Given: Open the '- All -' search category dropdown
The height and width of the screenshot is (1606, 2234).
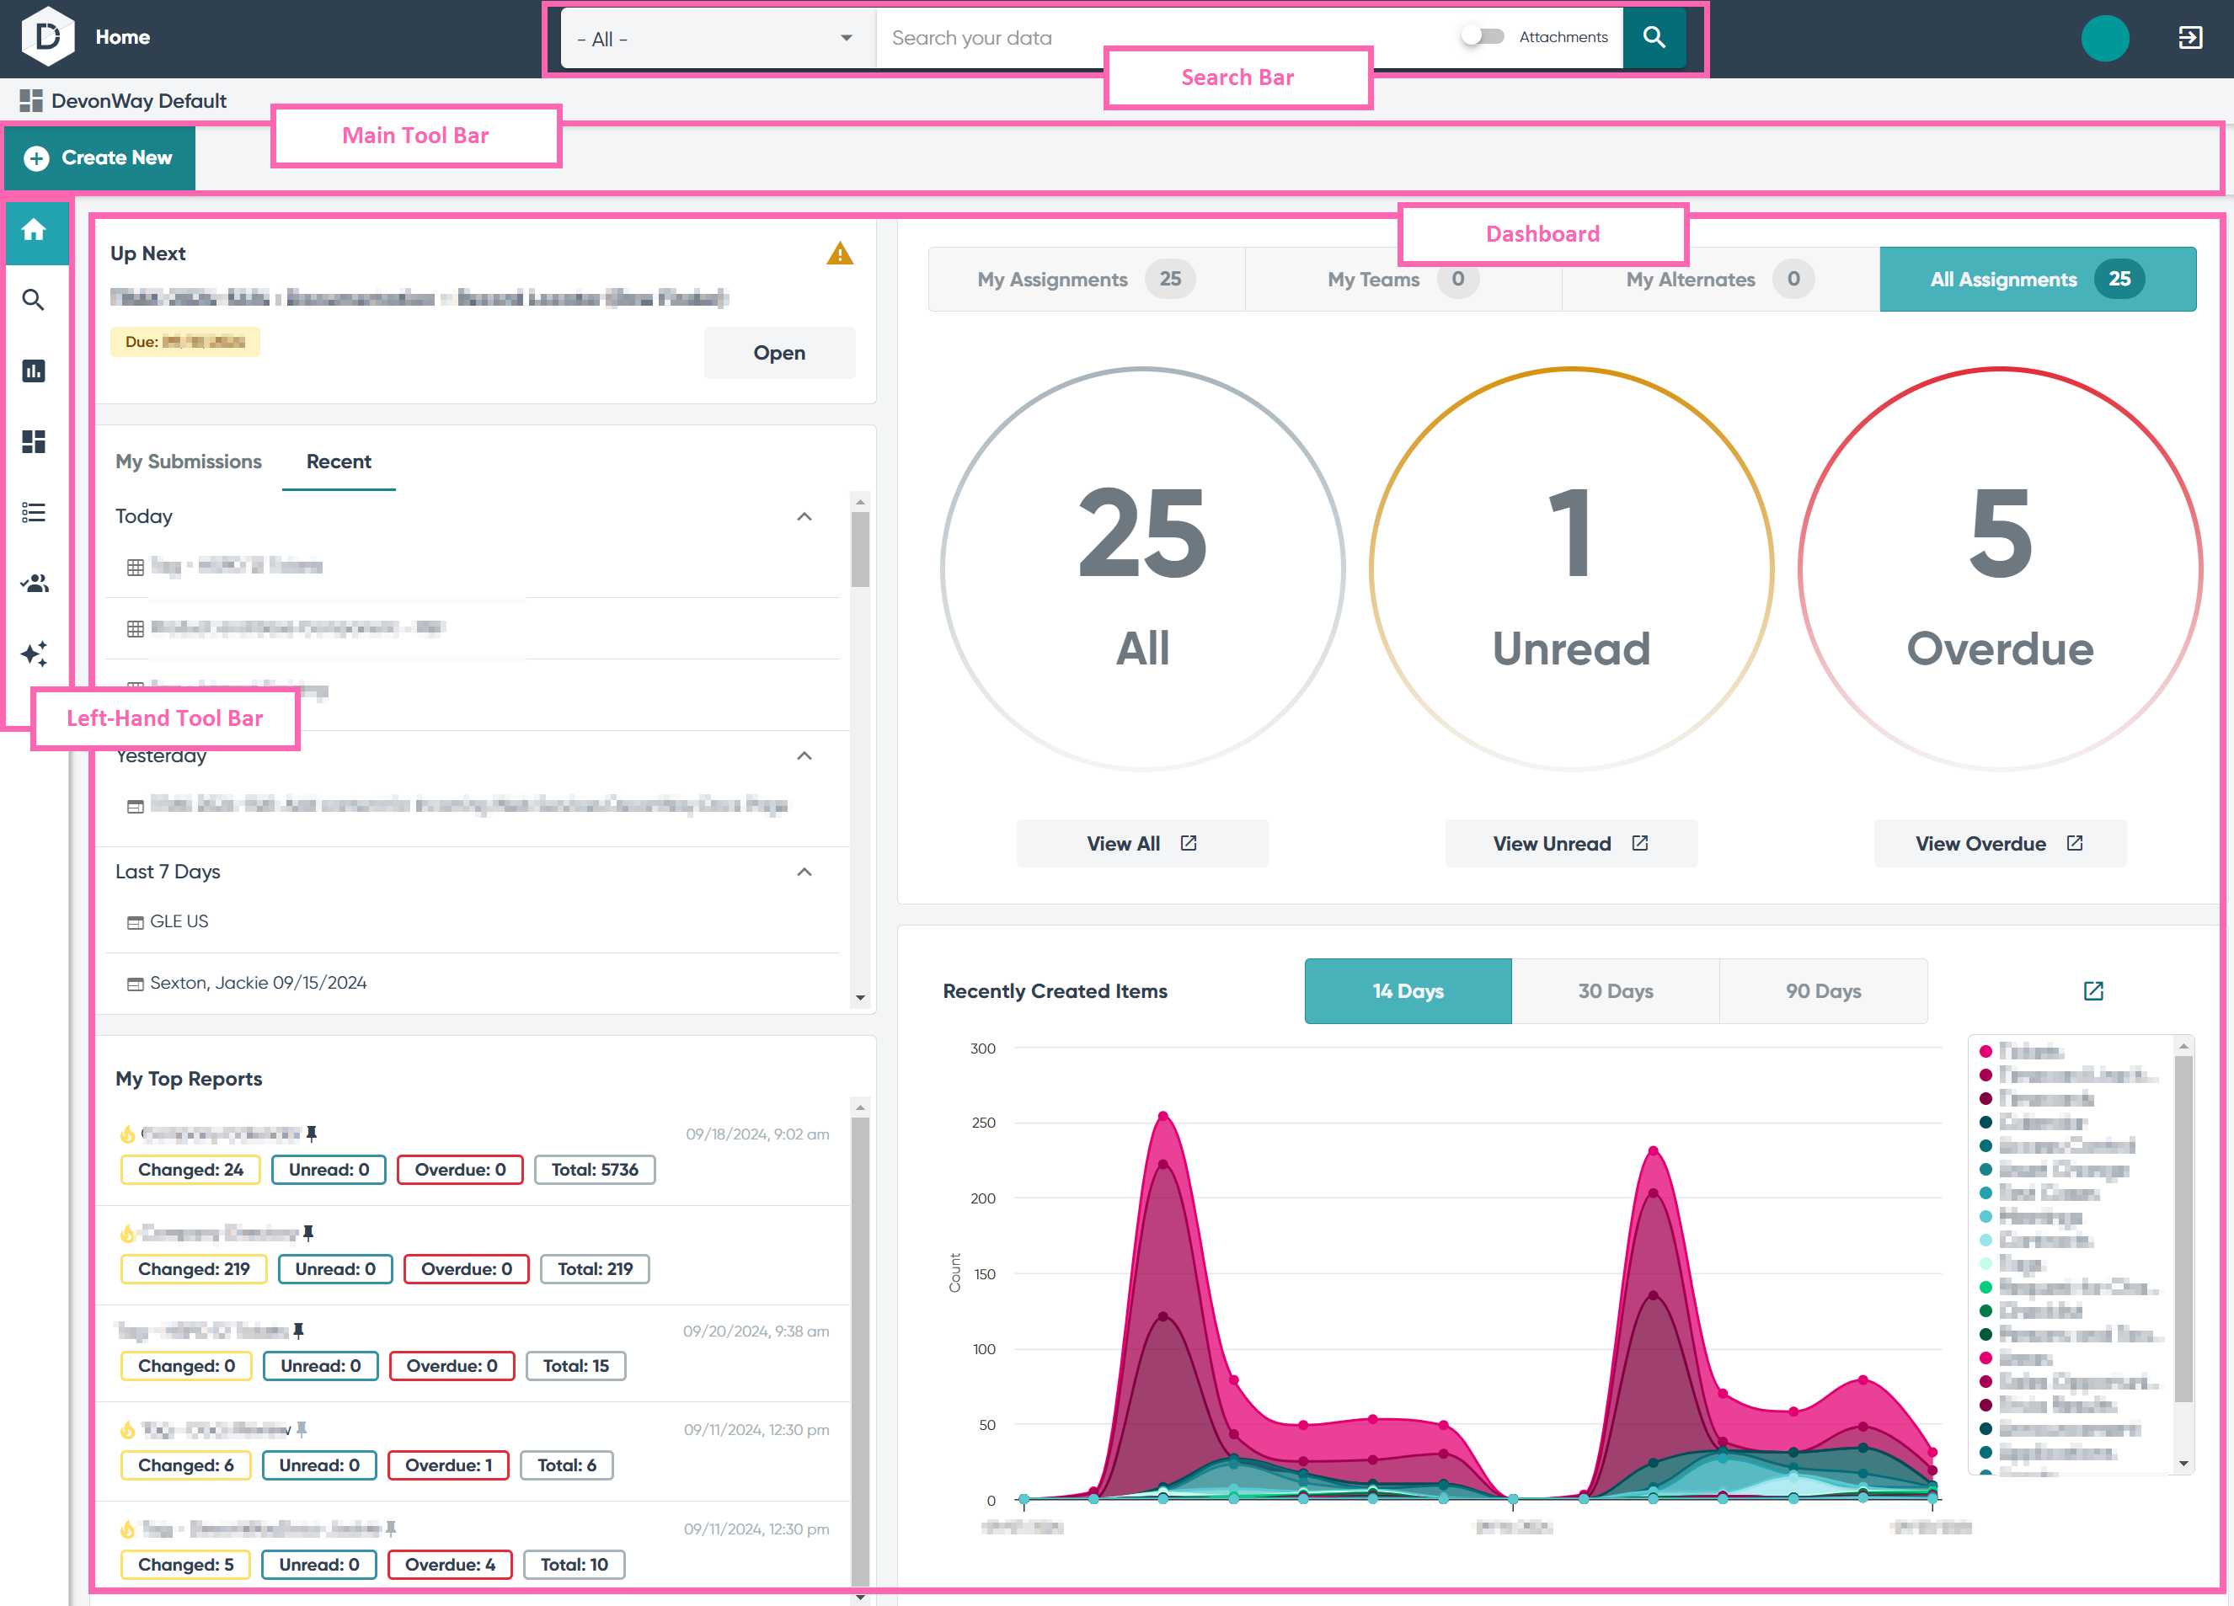Looking at the screenshot, I should click(x=717, y=39).
